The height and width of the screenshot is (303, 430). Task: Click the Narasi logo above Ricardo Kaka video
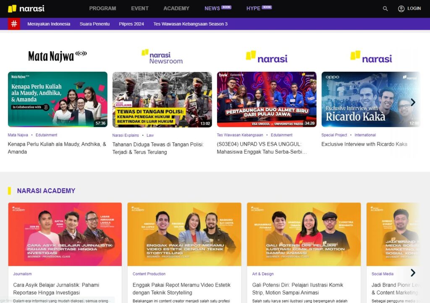[371, 57]
